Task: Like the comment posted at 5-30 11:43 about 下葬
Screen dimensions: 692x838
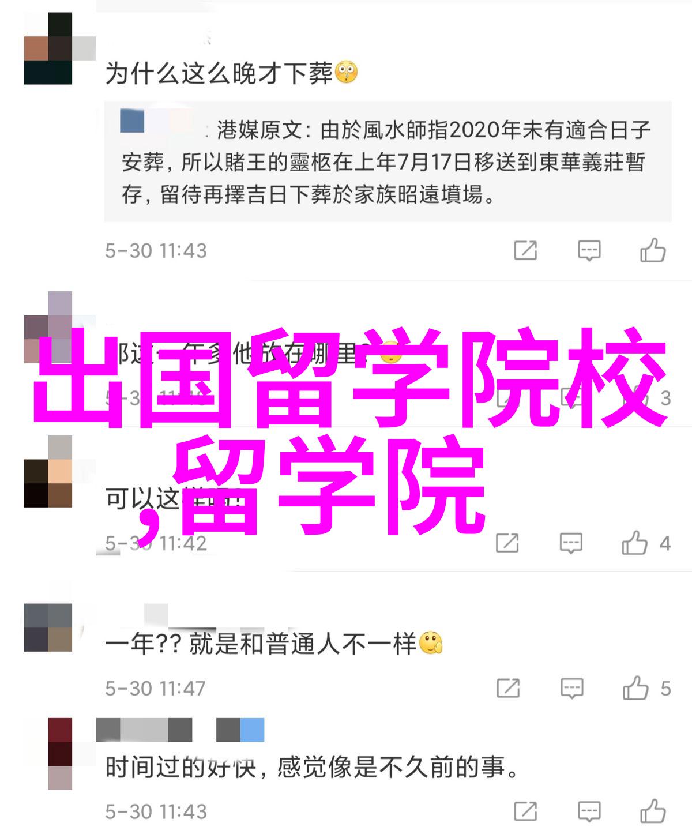Action: pos(653,250)
